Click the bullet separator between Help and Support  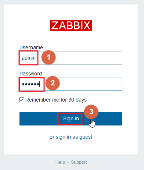coord(68,162)
